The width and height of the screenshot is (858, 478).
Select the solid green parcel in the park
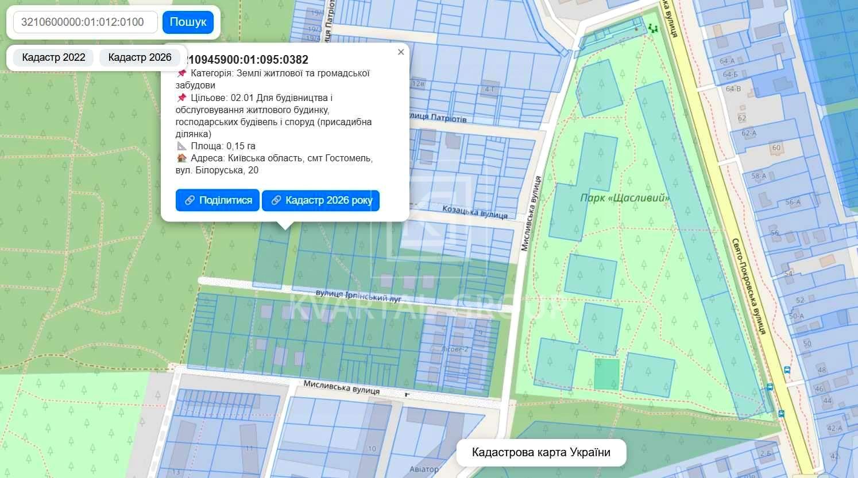606,374
